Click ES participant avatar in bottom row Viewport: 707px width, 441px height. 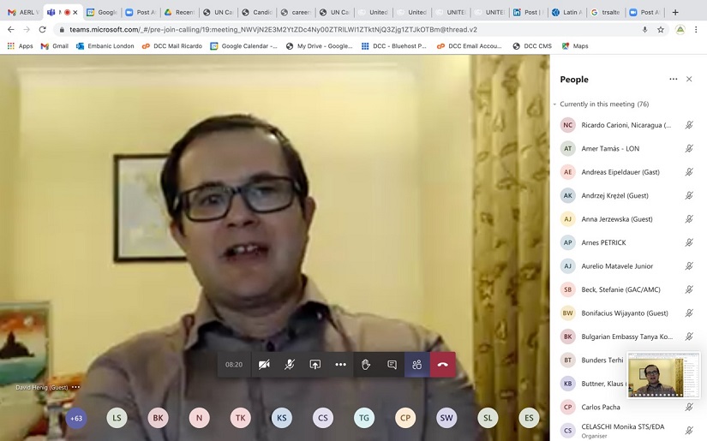tap(529, 418)
